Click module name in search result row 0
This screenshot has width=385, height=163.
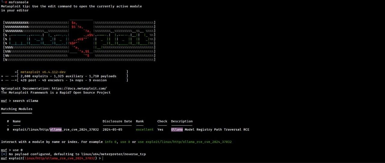56,130
